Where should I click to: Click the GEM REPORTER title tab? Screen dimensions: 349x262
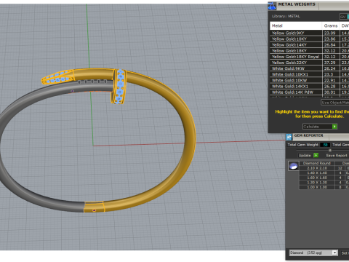[308, 135]
